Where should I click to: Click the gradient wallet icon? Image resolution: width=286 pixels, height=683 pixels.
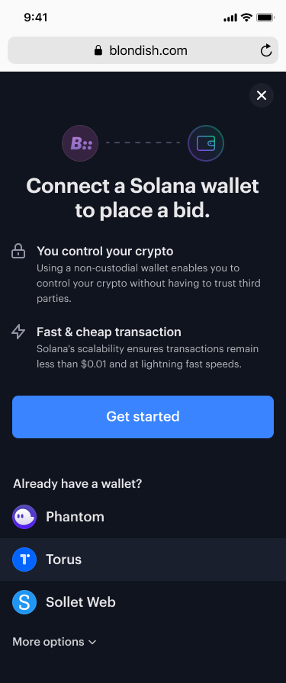(x=206, y=143)
